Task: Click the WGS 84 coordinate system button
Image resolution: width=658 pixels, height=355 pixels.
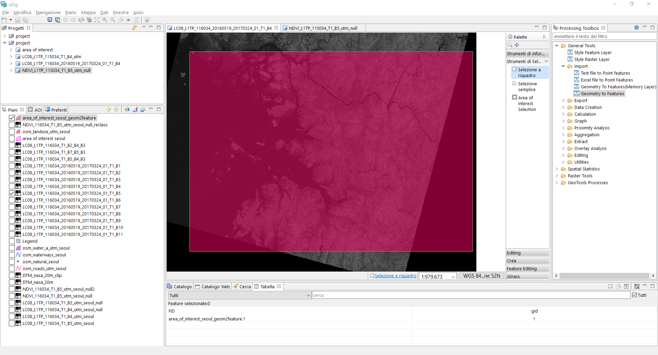Action: point(482,276)
